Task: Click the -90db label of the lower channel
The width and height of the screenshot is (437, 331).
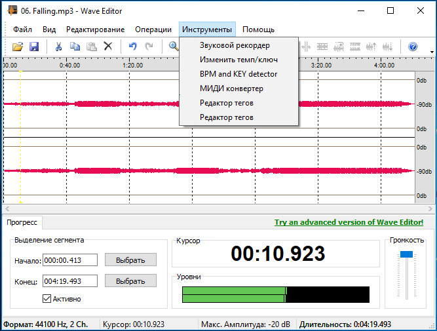Action: coord(424,171)
